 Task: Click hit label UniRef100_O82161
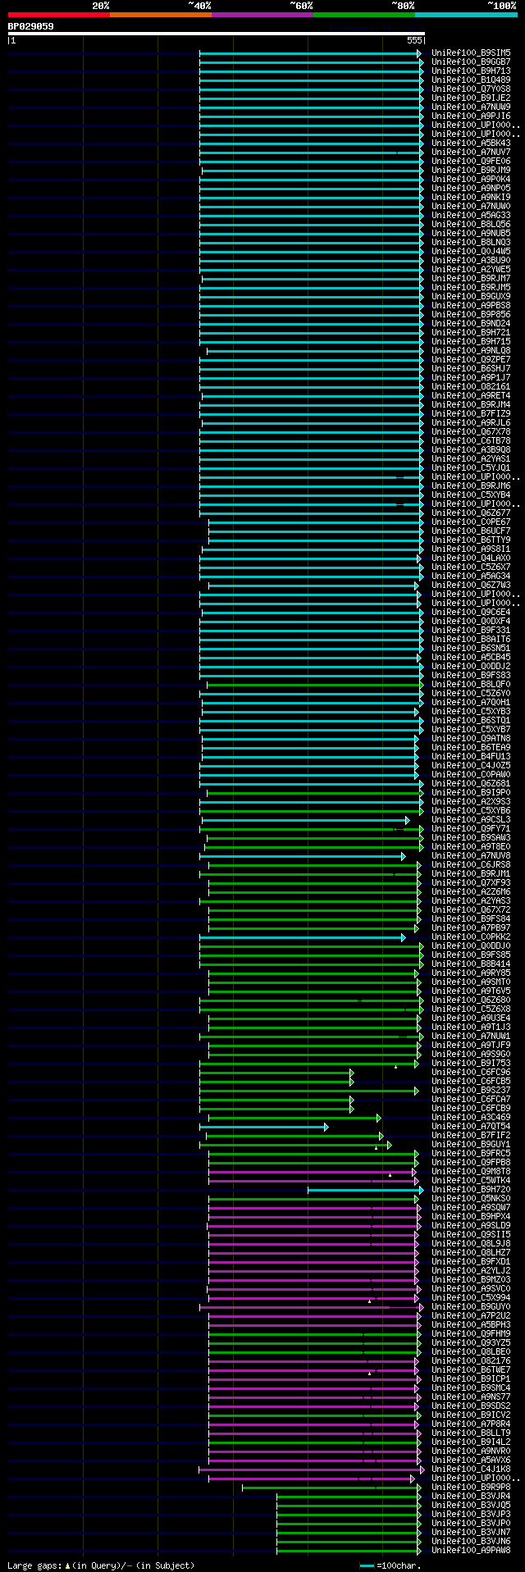click(x=471, y=387)
